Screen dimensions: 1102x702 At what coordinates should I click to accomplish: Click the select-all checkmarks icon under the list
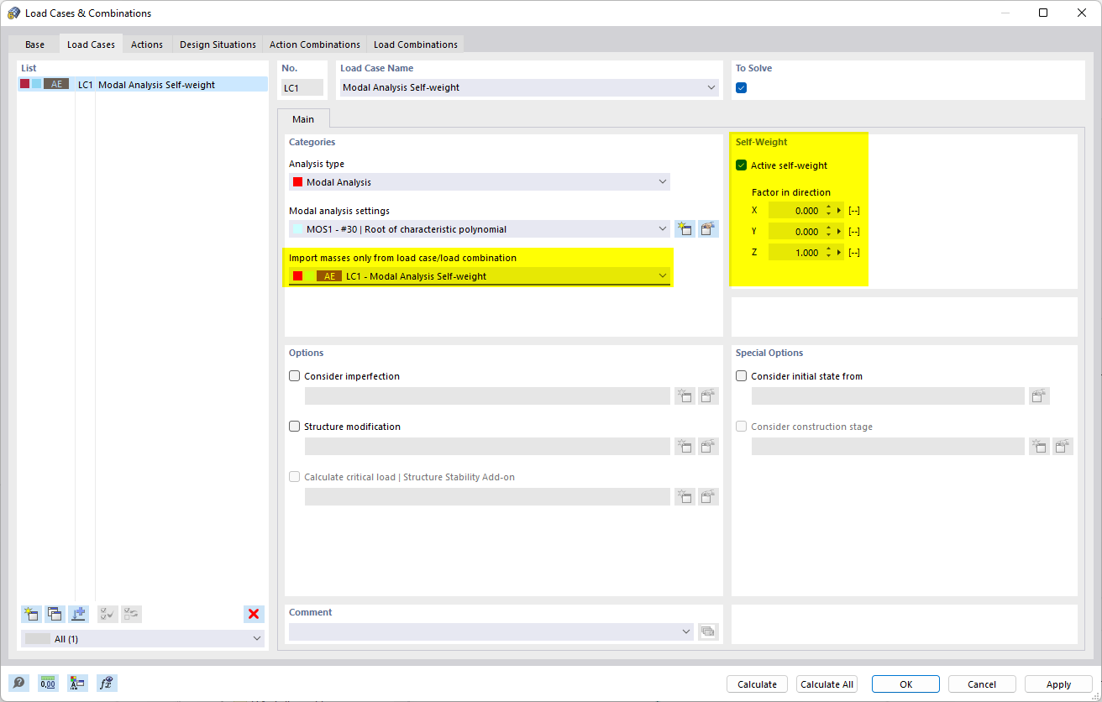[108, 614]
